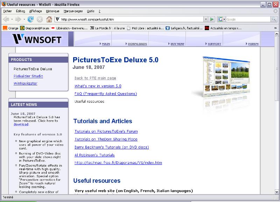
Task: Click the PicturesToExe Deluxe 5.0 heading
Action: 115,60
